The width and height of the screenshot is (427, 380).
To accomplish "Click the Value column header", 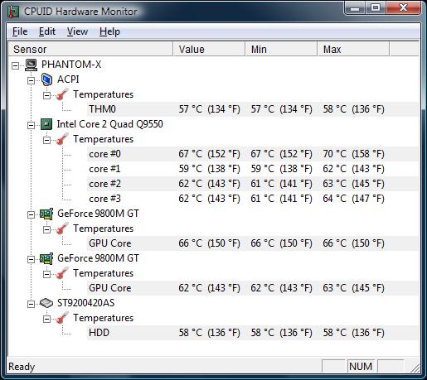I will pos(209,49).
